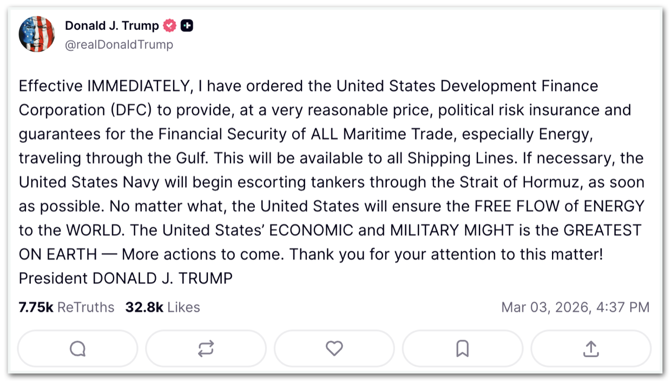The height and width of the screenshot is (383, 671).
Task: Like the post with the heart icon
Action: (334, 349)
